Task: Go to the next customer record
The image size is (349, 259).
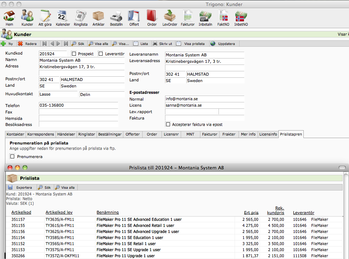Action: coord(58,44)
